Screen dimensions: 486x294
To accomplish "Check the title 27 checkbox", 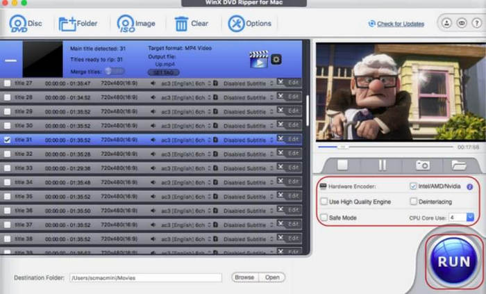I will [7, 83].
